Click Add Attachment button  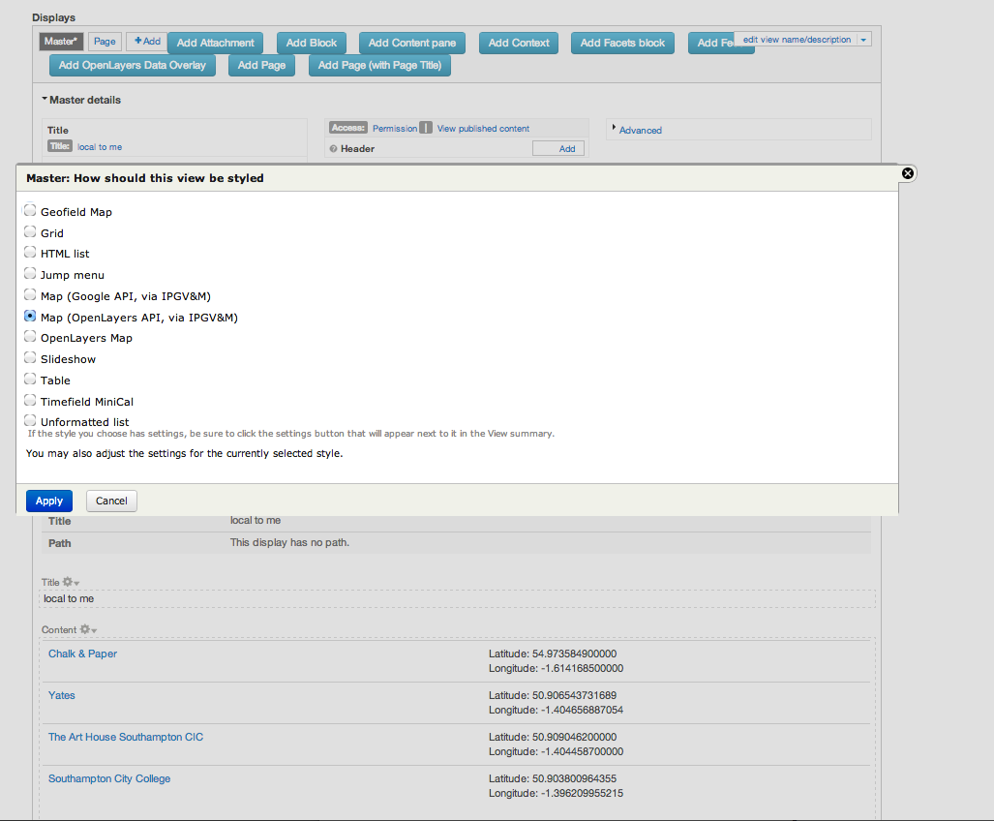pyautogui.click(x=215, y=44)
